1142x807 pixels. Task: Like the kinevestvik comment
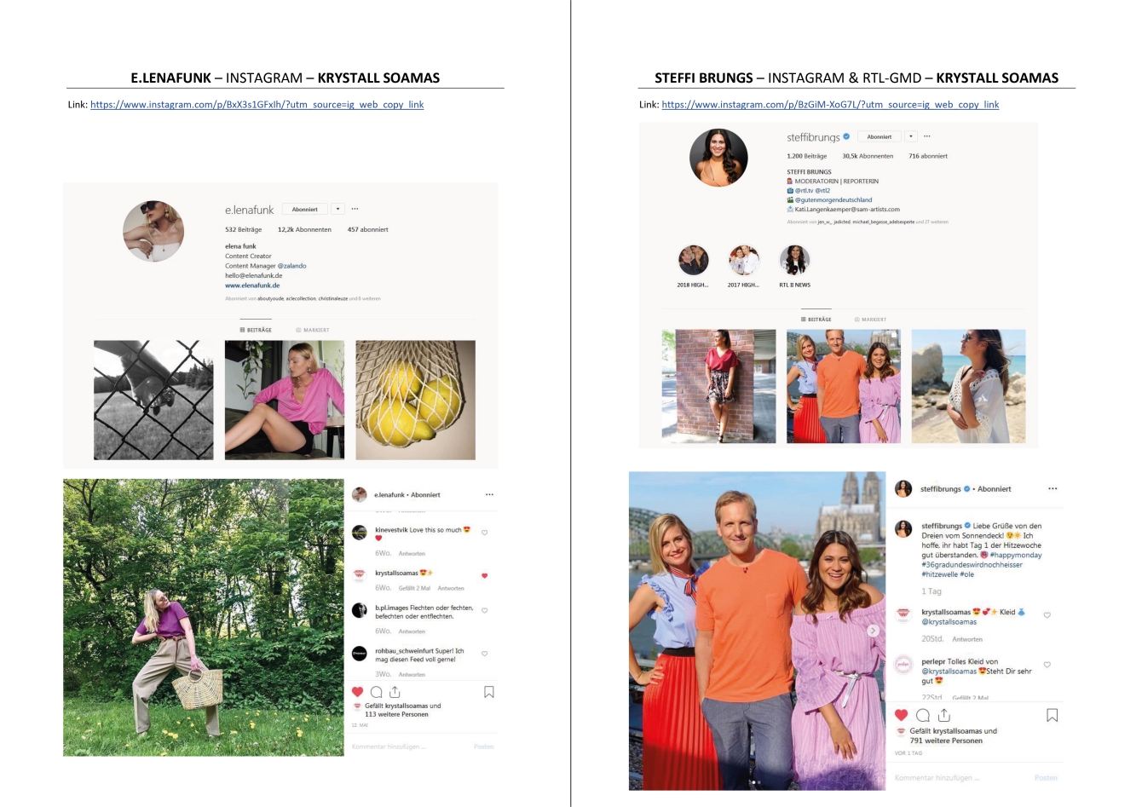coord(485,533)
